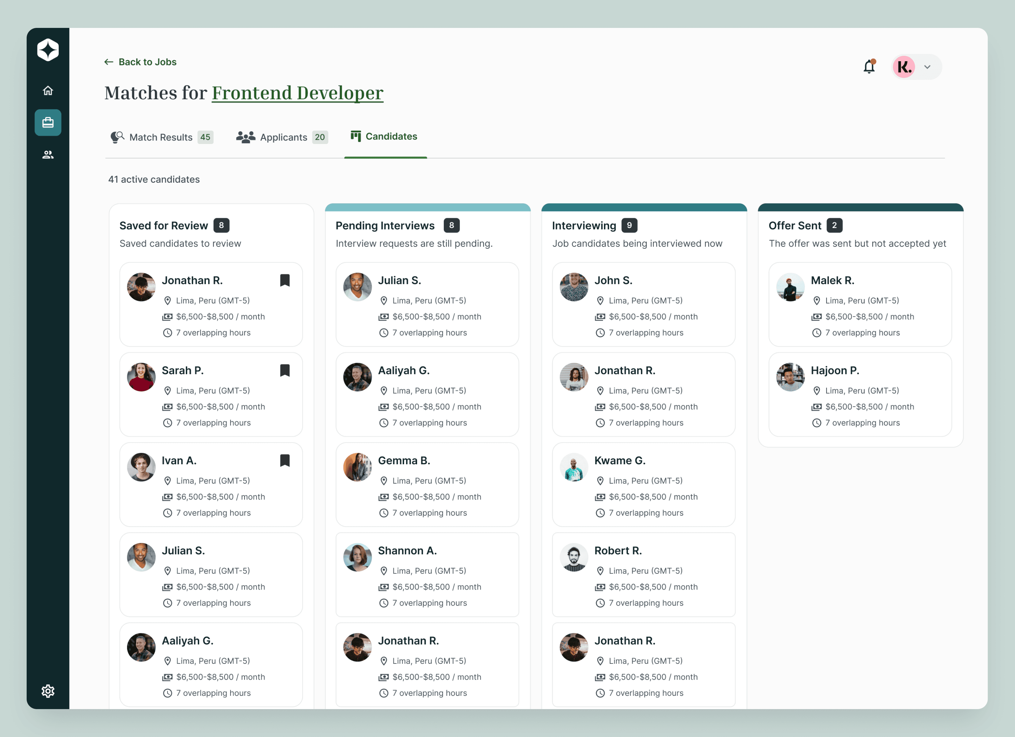Click Kwame G. profile photo
The width and height of the screenshot is (1015, 737).
coord(574,467)
